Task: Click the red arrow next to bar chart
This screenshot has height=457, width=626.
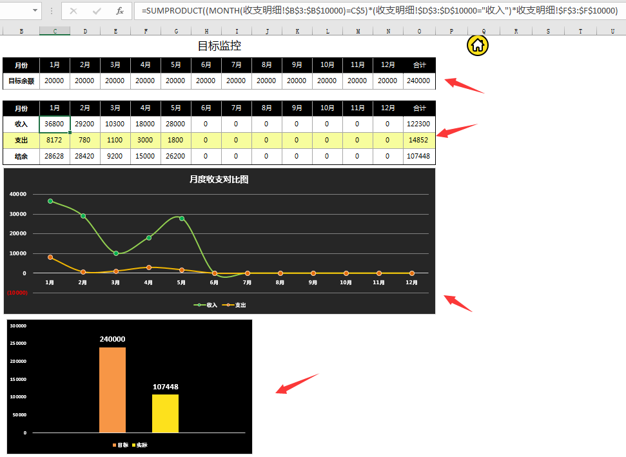Action: click(297, 384)
